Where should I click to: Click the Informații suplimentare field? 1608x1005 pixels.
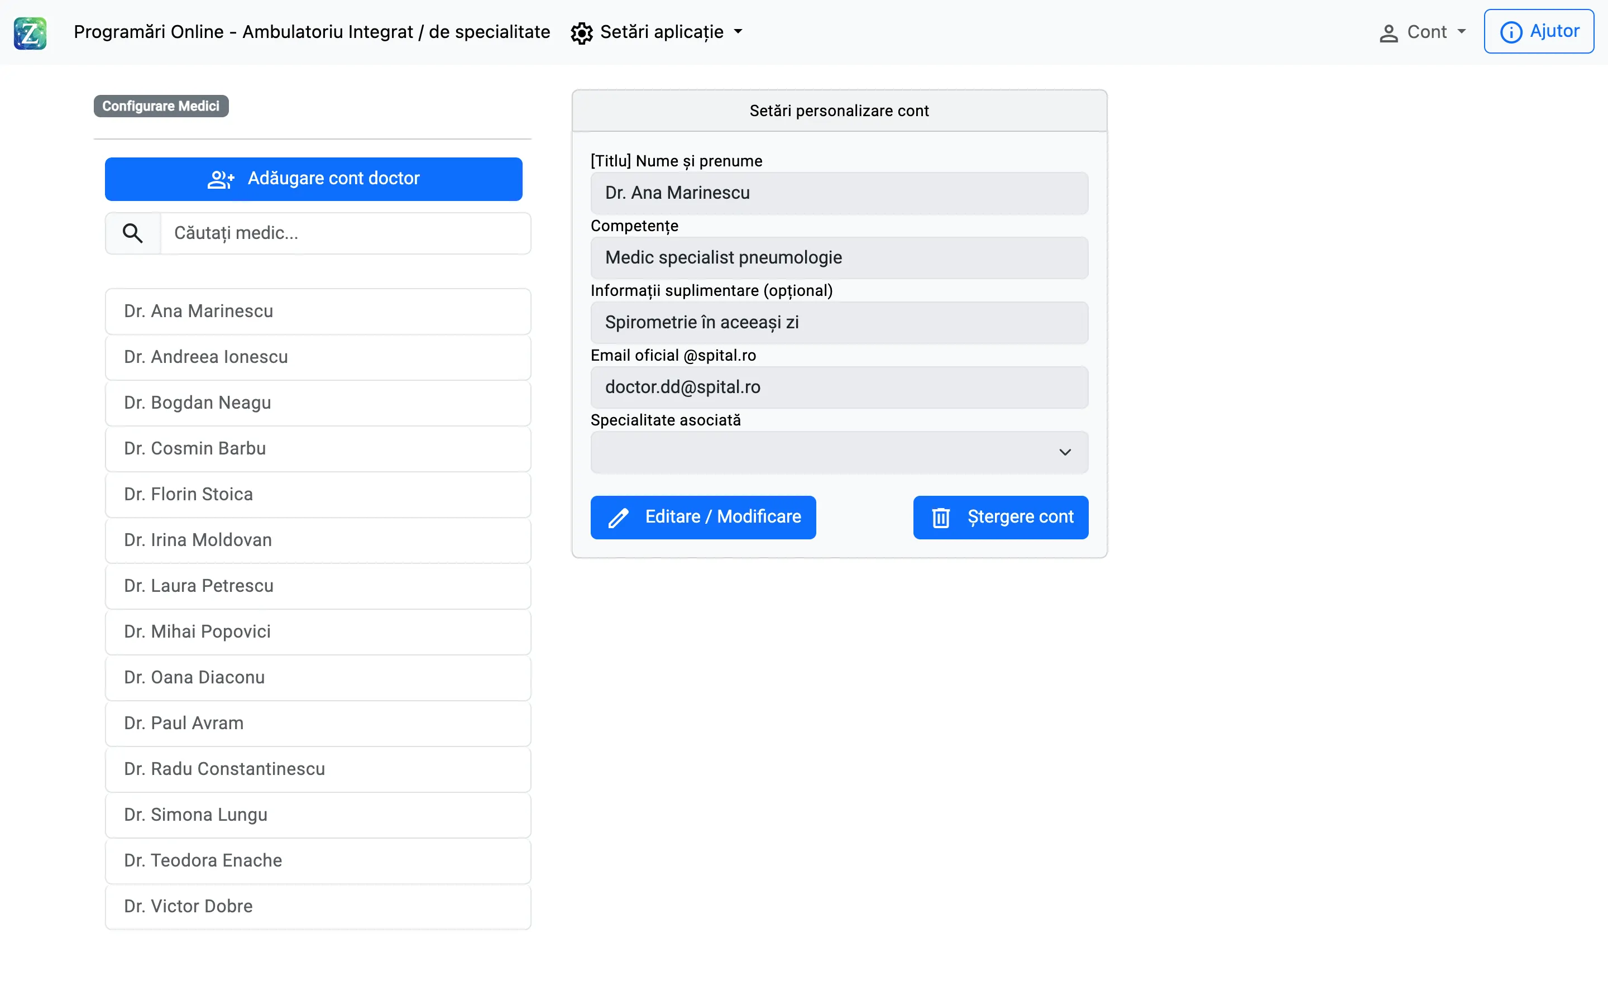(839, 323)
